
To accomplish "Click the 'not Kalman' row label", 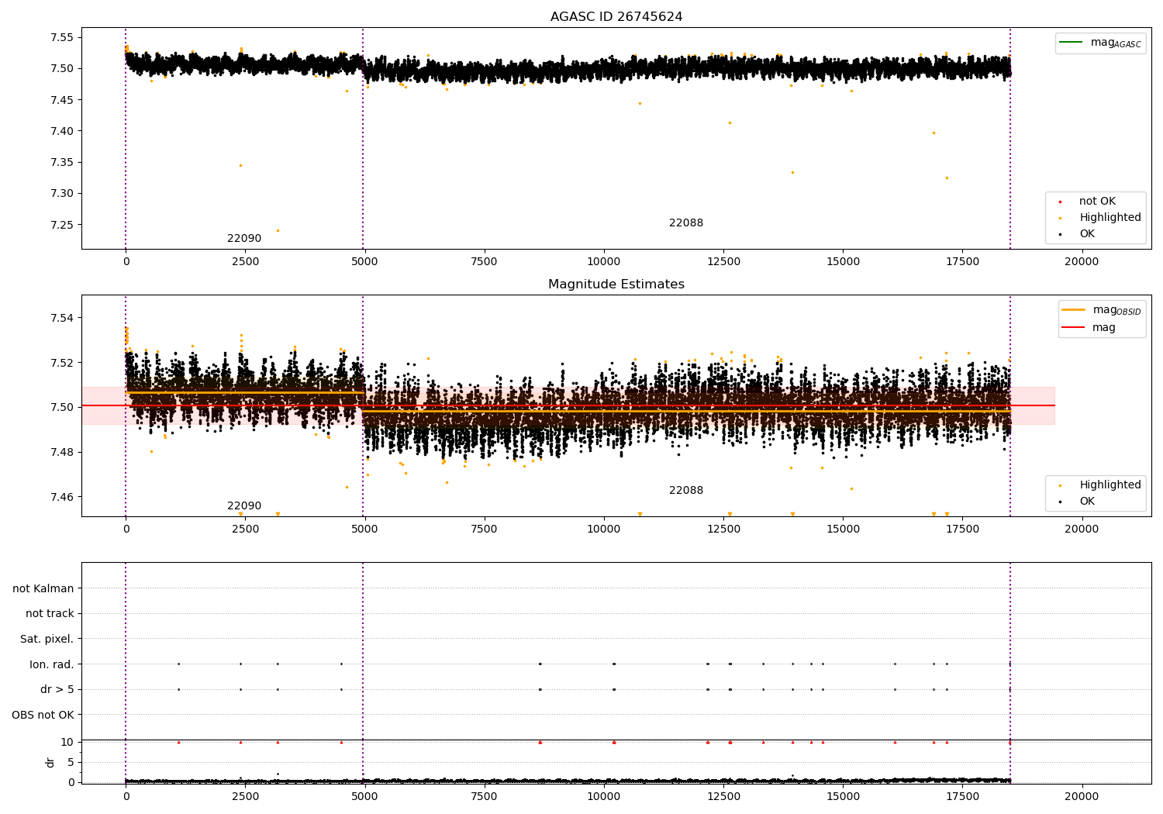I will pyautogui.click(x=43, y=588).
